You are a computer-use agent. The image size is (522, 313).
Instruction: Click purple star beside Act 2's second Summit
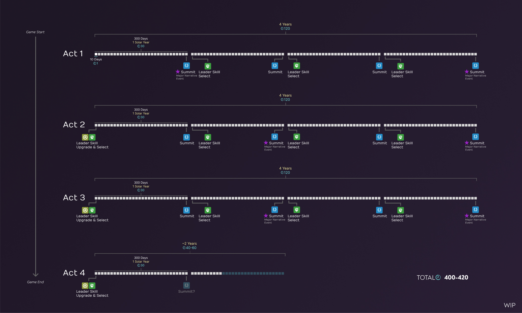266,143
